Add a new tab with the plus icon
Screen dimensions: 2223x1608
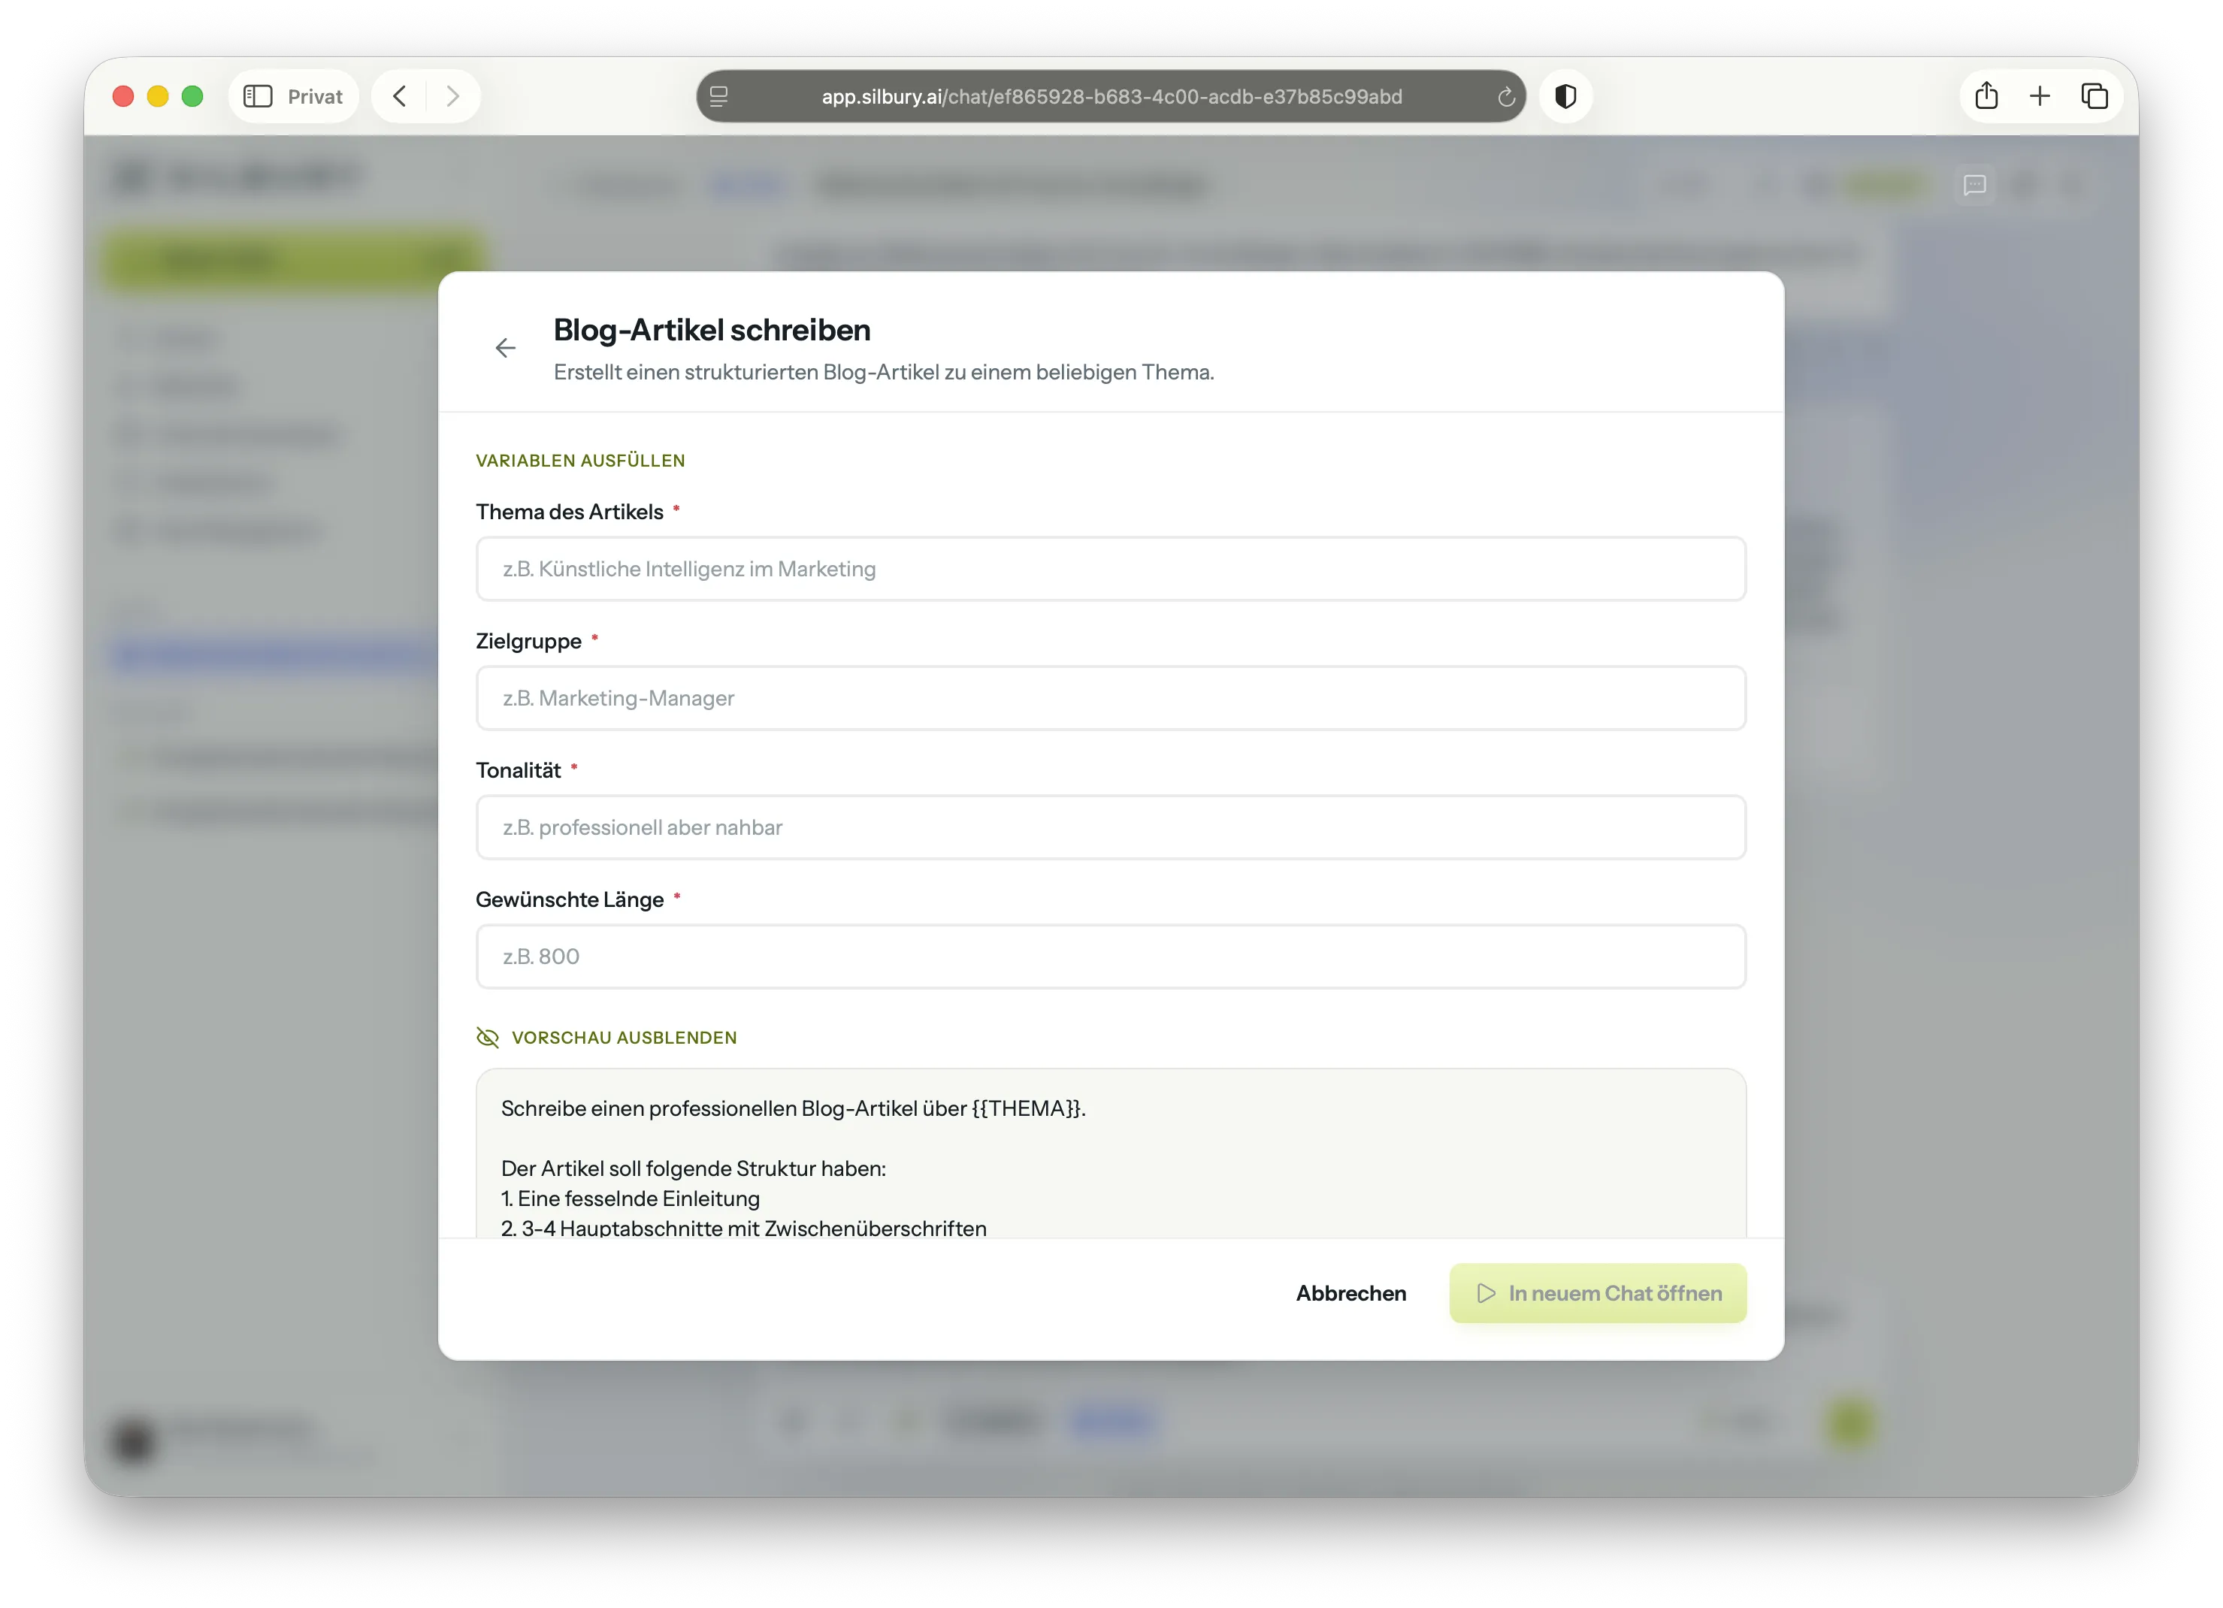(2040, 96)
